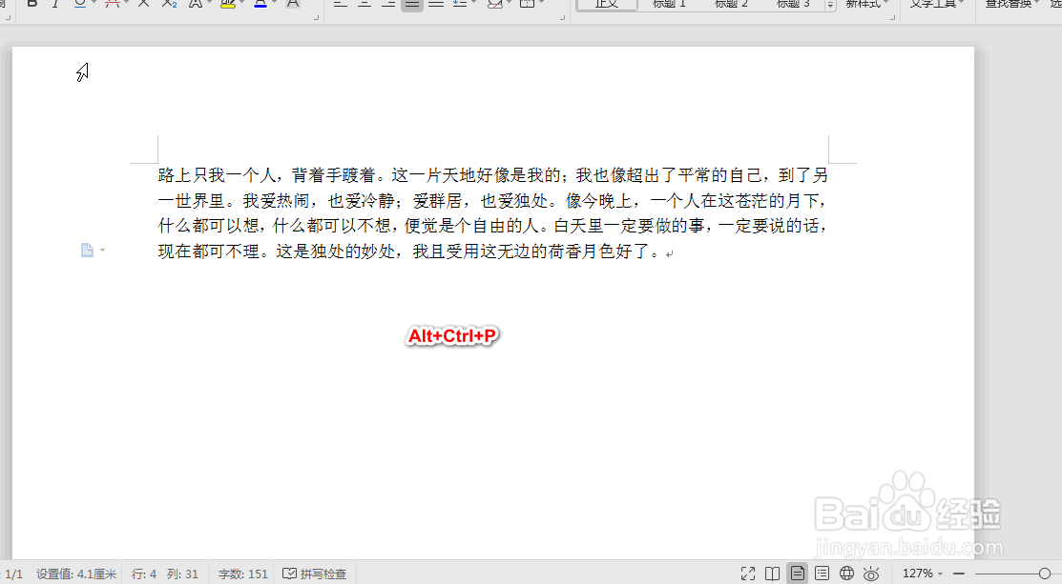Viewport: 1062px width, 584px height.
Task: Place cursor in line starting 一世界里
Action: [493, 201]
